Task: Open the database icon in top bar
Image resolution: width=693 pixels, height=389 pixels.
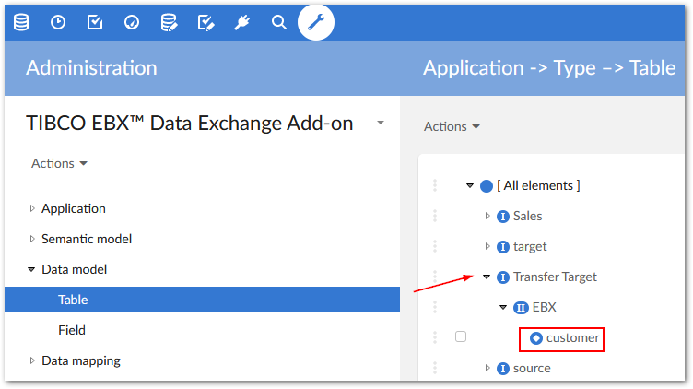Action: pyautogui.click(x=20, y=22)
